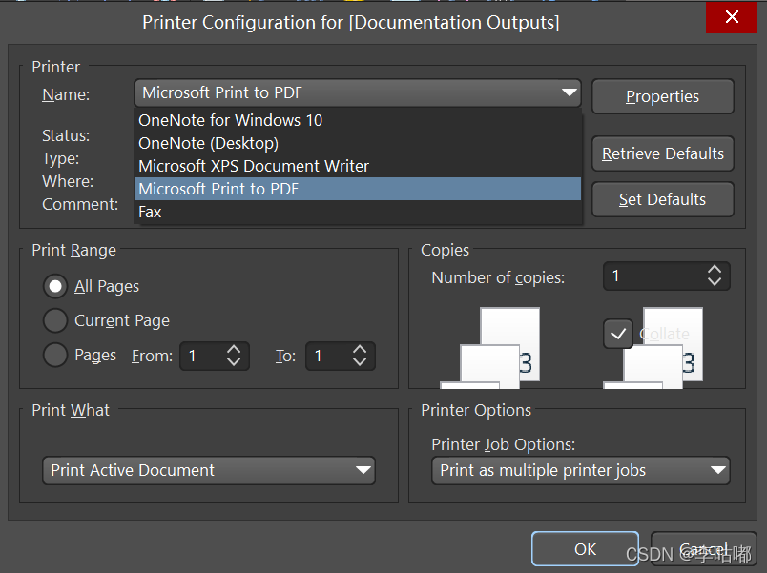The image size is (767, 573).
Task: Increase the From page value
Action: tap(234, 349)
